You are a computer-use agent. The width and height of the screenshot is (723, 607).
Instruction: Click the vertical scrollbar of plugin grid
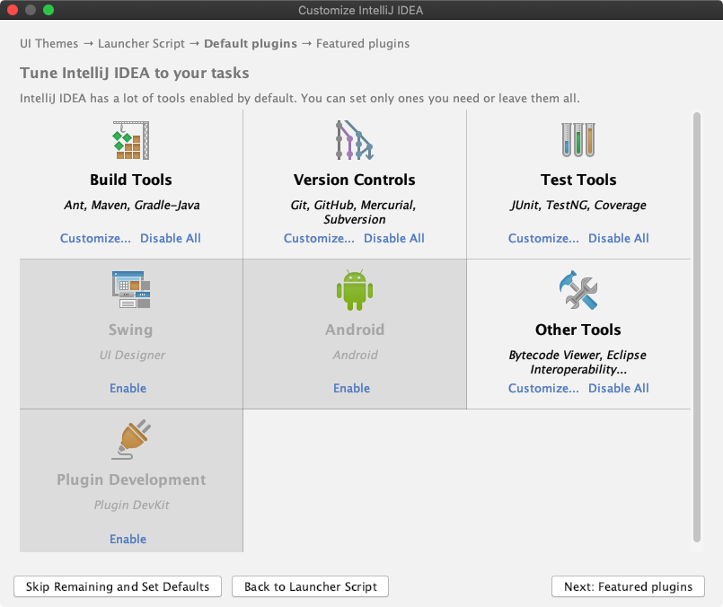pos(697,327)
